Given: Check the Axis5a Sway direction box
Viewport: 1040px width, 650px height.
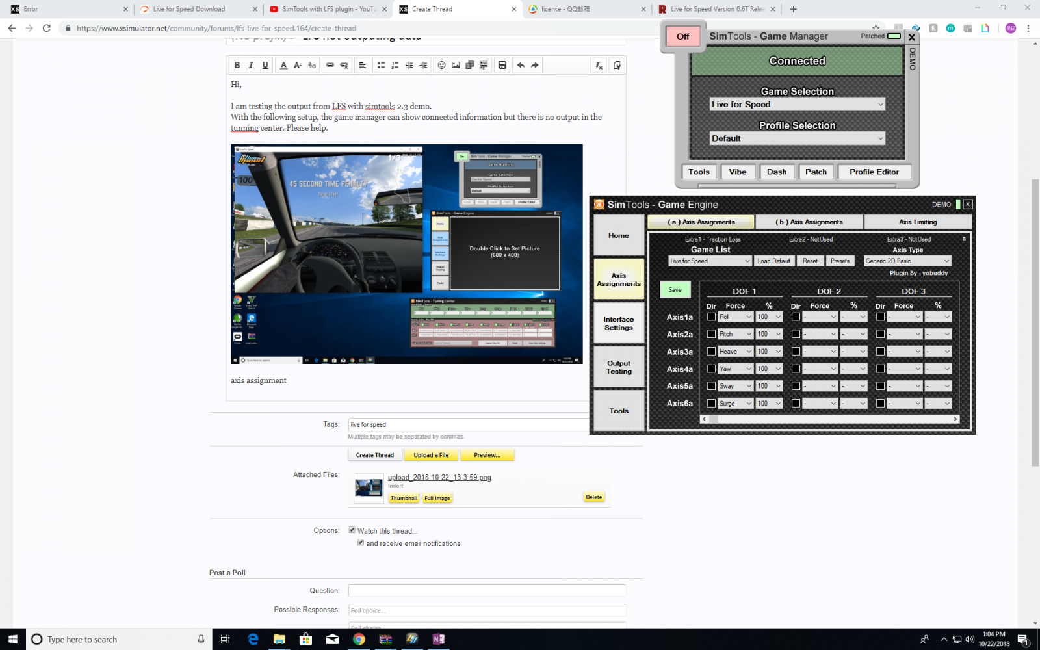Looking at the screenshot, I should (x=711, y=386).
